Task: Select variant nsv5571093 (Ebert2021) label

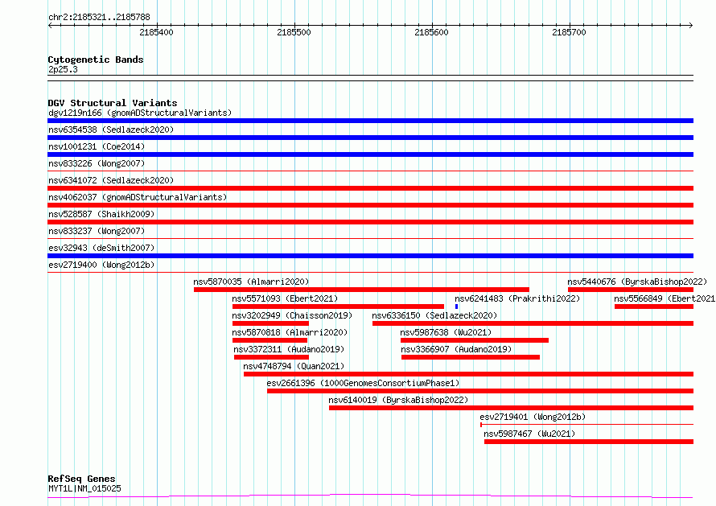Action: pyautogui.click(x=285, y=298)
